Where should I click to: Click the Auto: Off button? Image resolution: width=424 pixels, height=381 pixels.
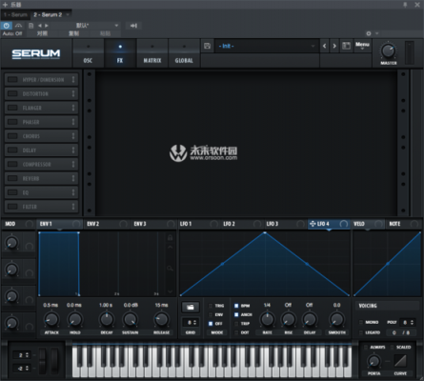pos(12,33)
